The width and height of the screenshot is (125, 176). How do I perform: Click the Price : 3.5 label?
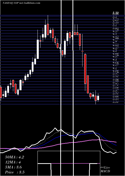tap(15, 172)
